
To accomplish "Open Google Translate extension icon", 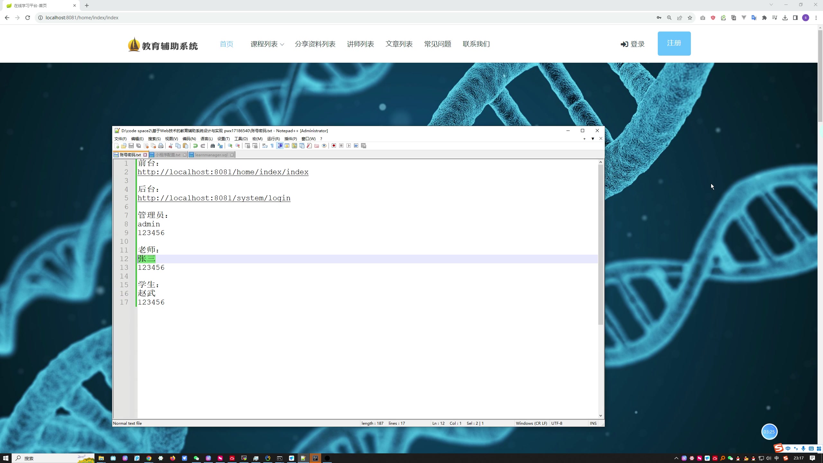I will tap(754, 18).
